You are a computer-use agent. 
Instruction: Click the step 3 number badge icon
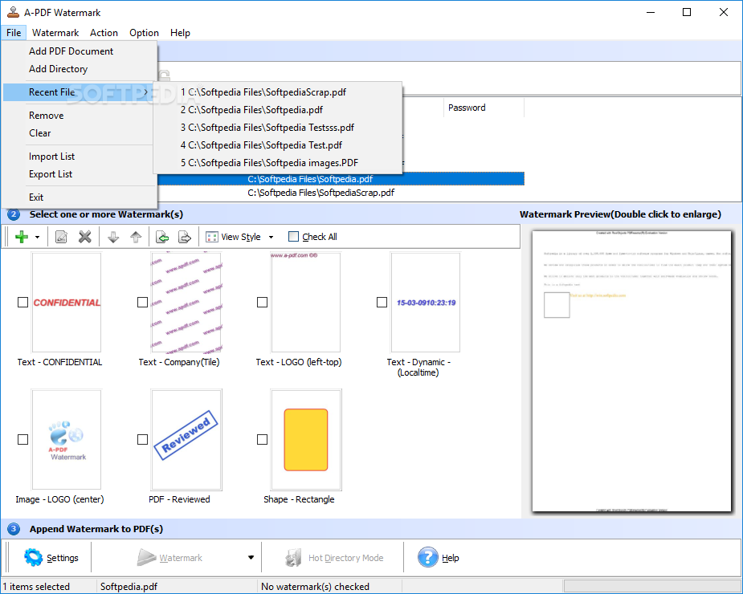point(14,529)
